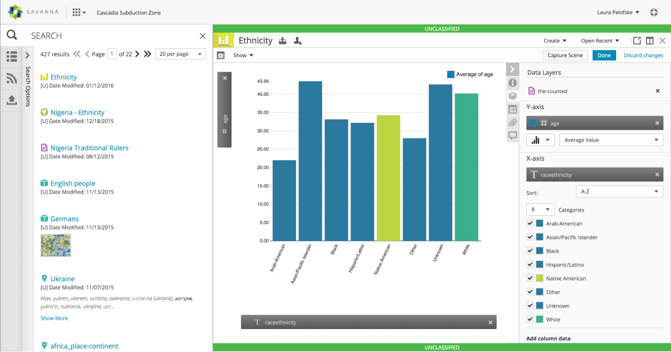Open the attachments paperclip icon
Image resolution: width=671 pixels, height=352 pixels.
(513, 123)
